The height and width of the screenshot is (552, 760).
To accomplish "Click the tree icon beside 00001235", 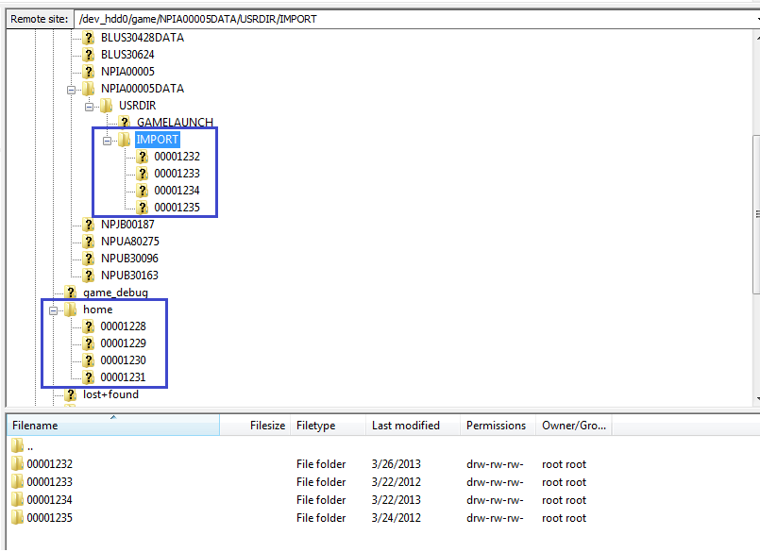I will [142, 208].
